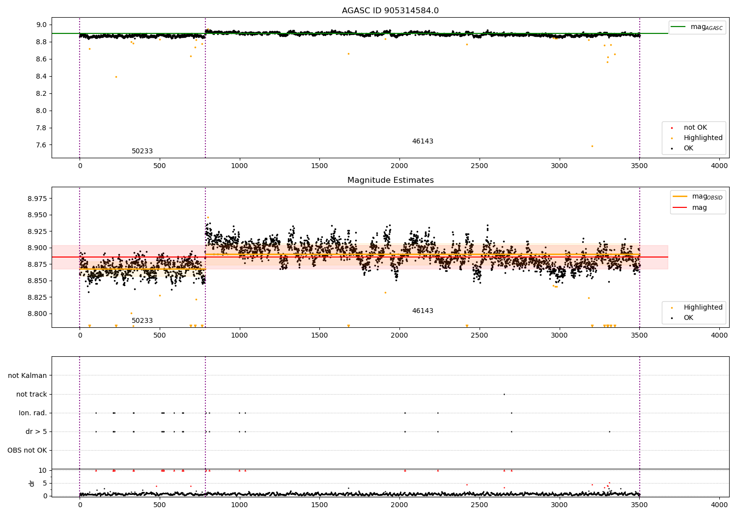The width and height of the screenshot is (737, 516).
Task: Click orange mag OBSID legend entry
Action: pos(698,197)
